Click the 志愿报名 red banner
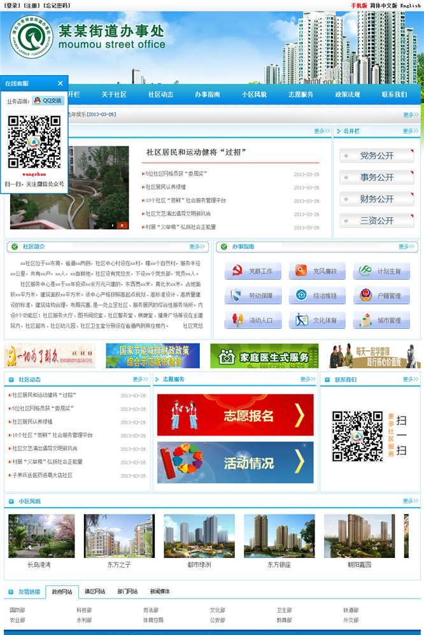 click(236, 416)
